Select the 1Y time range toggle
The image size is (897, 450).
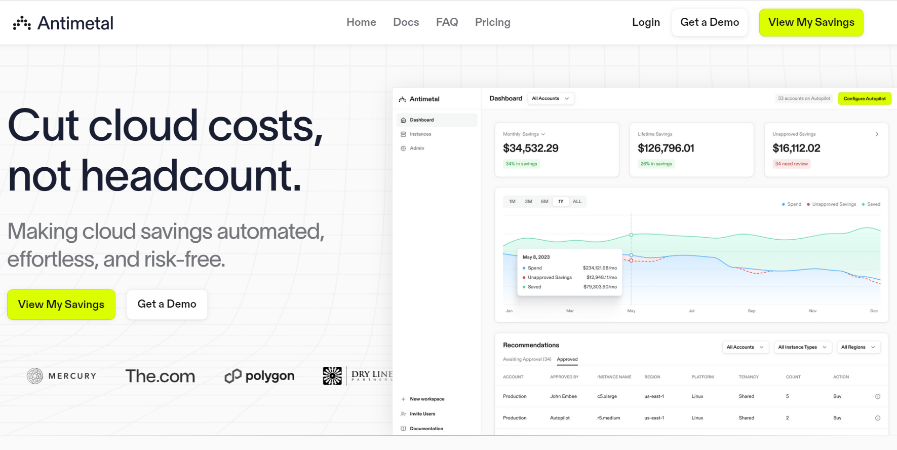561,202
